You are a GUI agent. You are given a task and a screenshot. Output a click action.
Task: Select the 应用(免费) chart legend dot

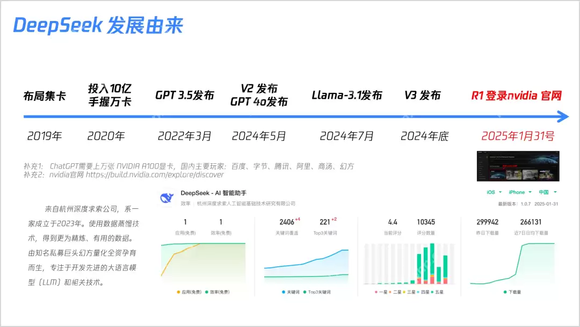(x=178, y=292)
